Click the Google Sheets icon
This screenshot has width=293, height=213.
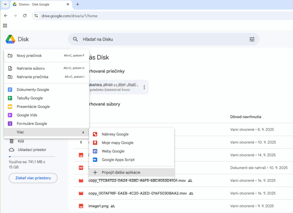click(x=10, y=98)
